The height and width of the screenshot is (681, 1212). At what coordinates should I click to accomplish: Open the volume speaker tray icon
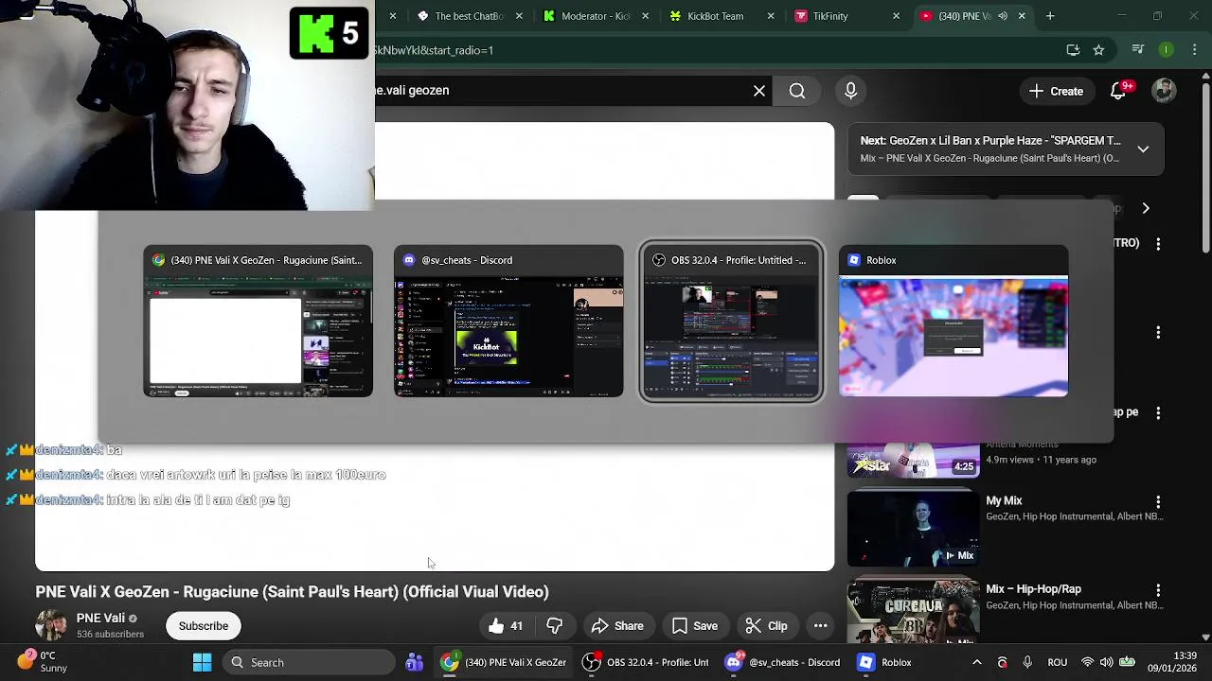1105,662
